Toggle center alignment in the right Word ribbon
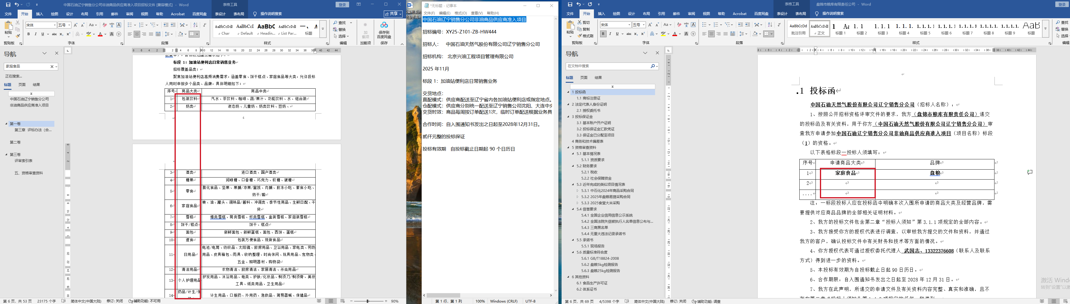The height and width of the screenshot is (304, 1070). click(711, 34)
